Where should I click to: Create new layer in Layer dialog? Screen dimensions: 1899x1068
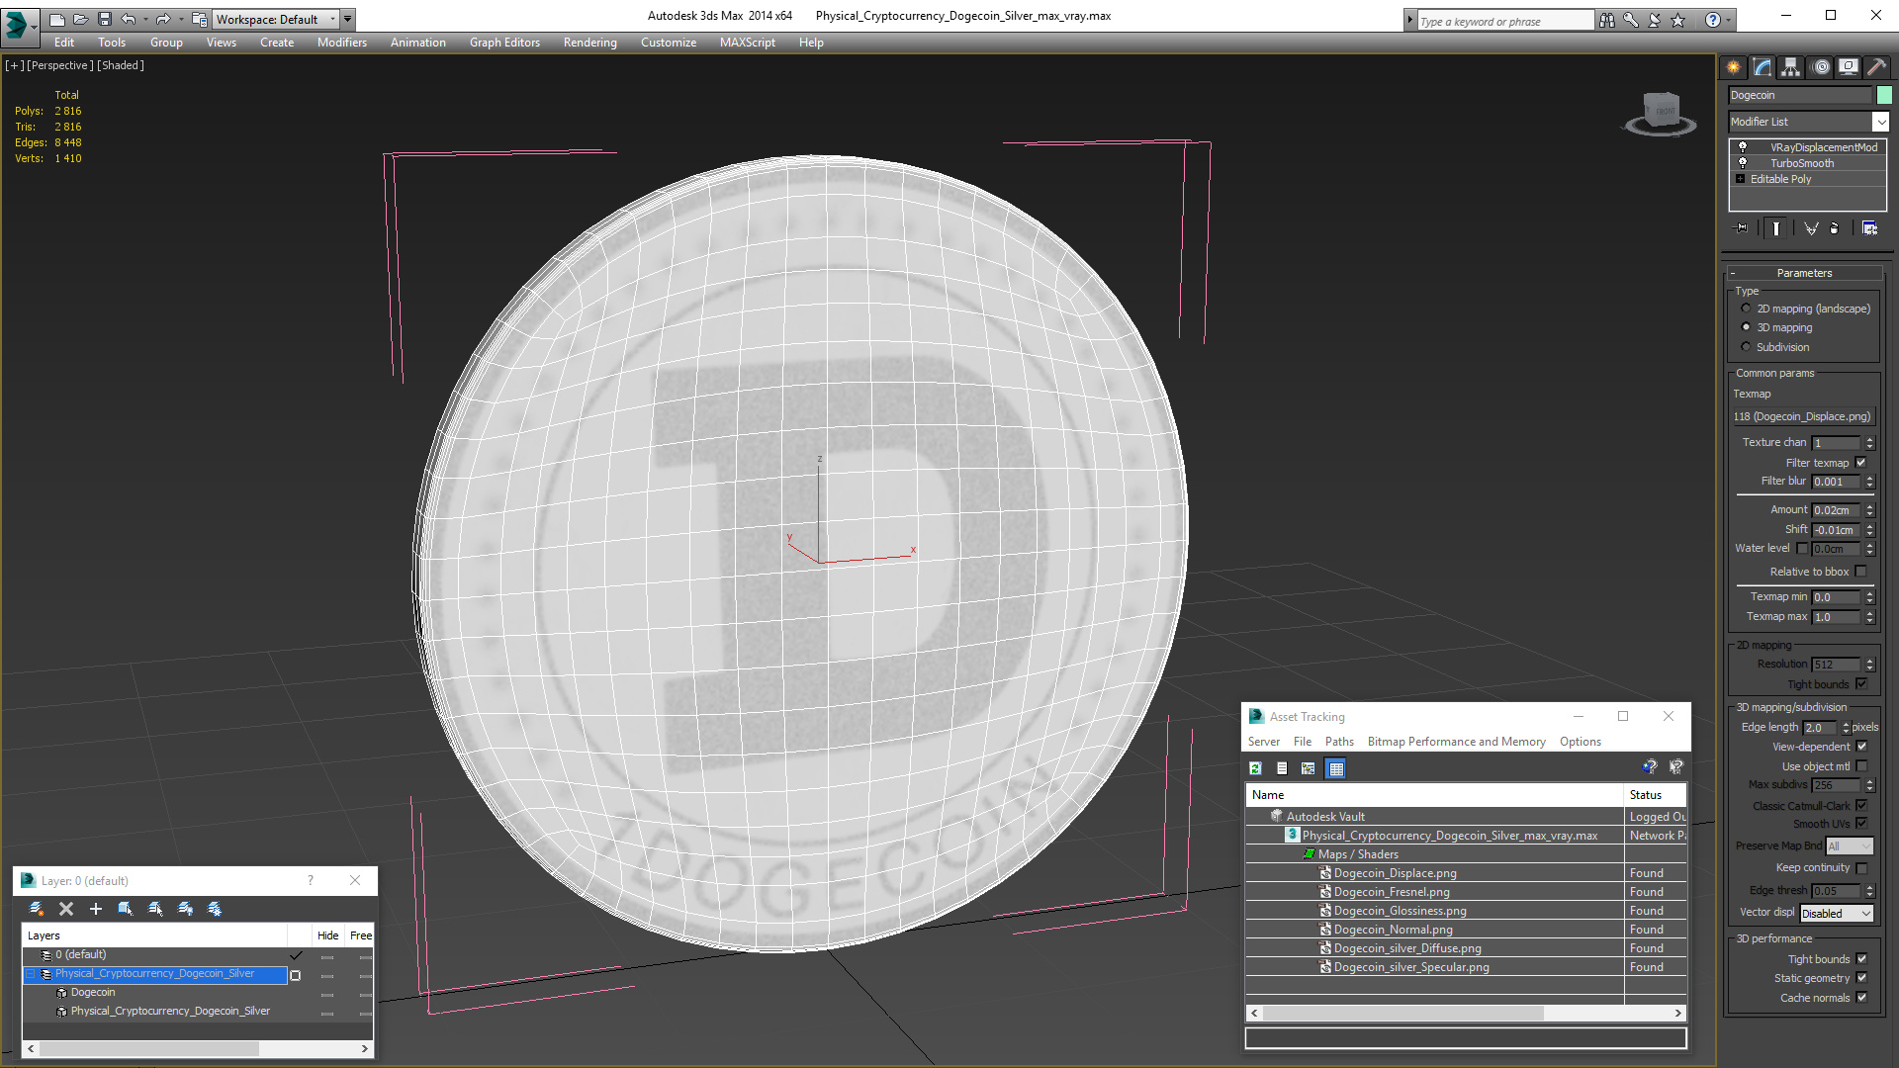click(x=37, y=909)
